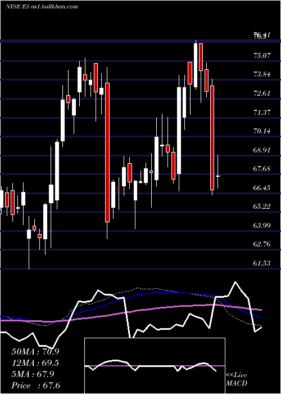Click the 72.61 price axis label
The width and height of the screenshot is (281, 394).
click(x=262, y=93)
